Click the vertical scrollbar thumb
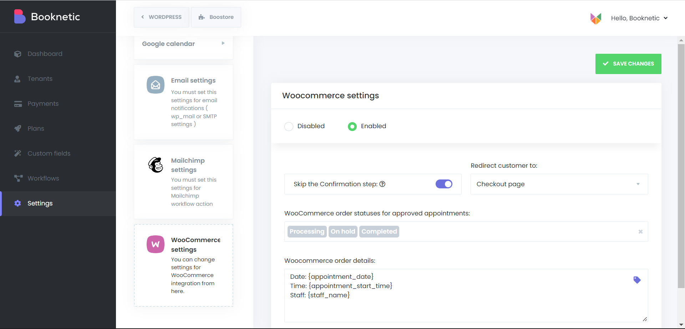Screen dimensions: 685x329 (x=681, y=166)
